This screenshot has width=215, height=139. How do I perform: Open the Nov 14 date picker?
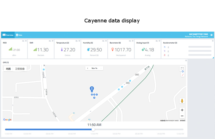(94, 68)
